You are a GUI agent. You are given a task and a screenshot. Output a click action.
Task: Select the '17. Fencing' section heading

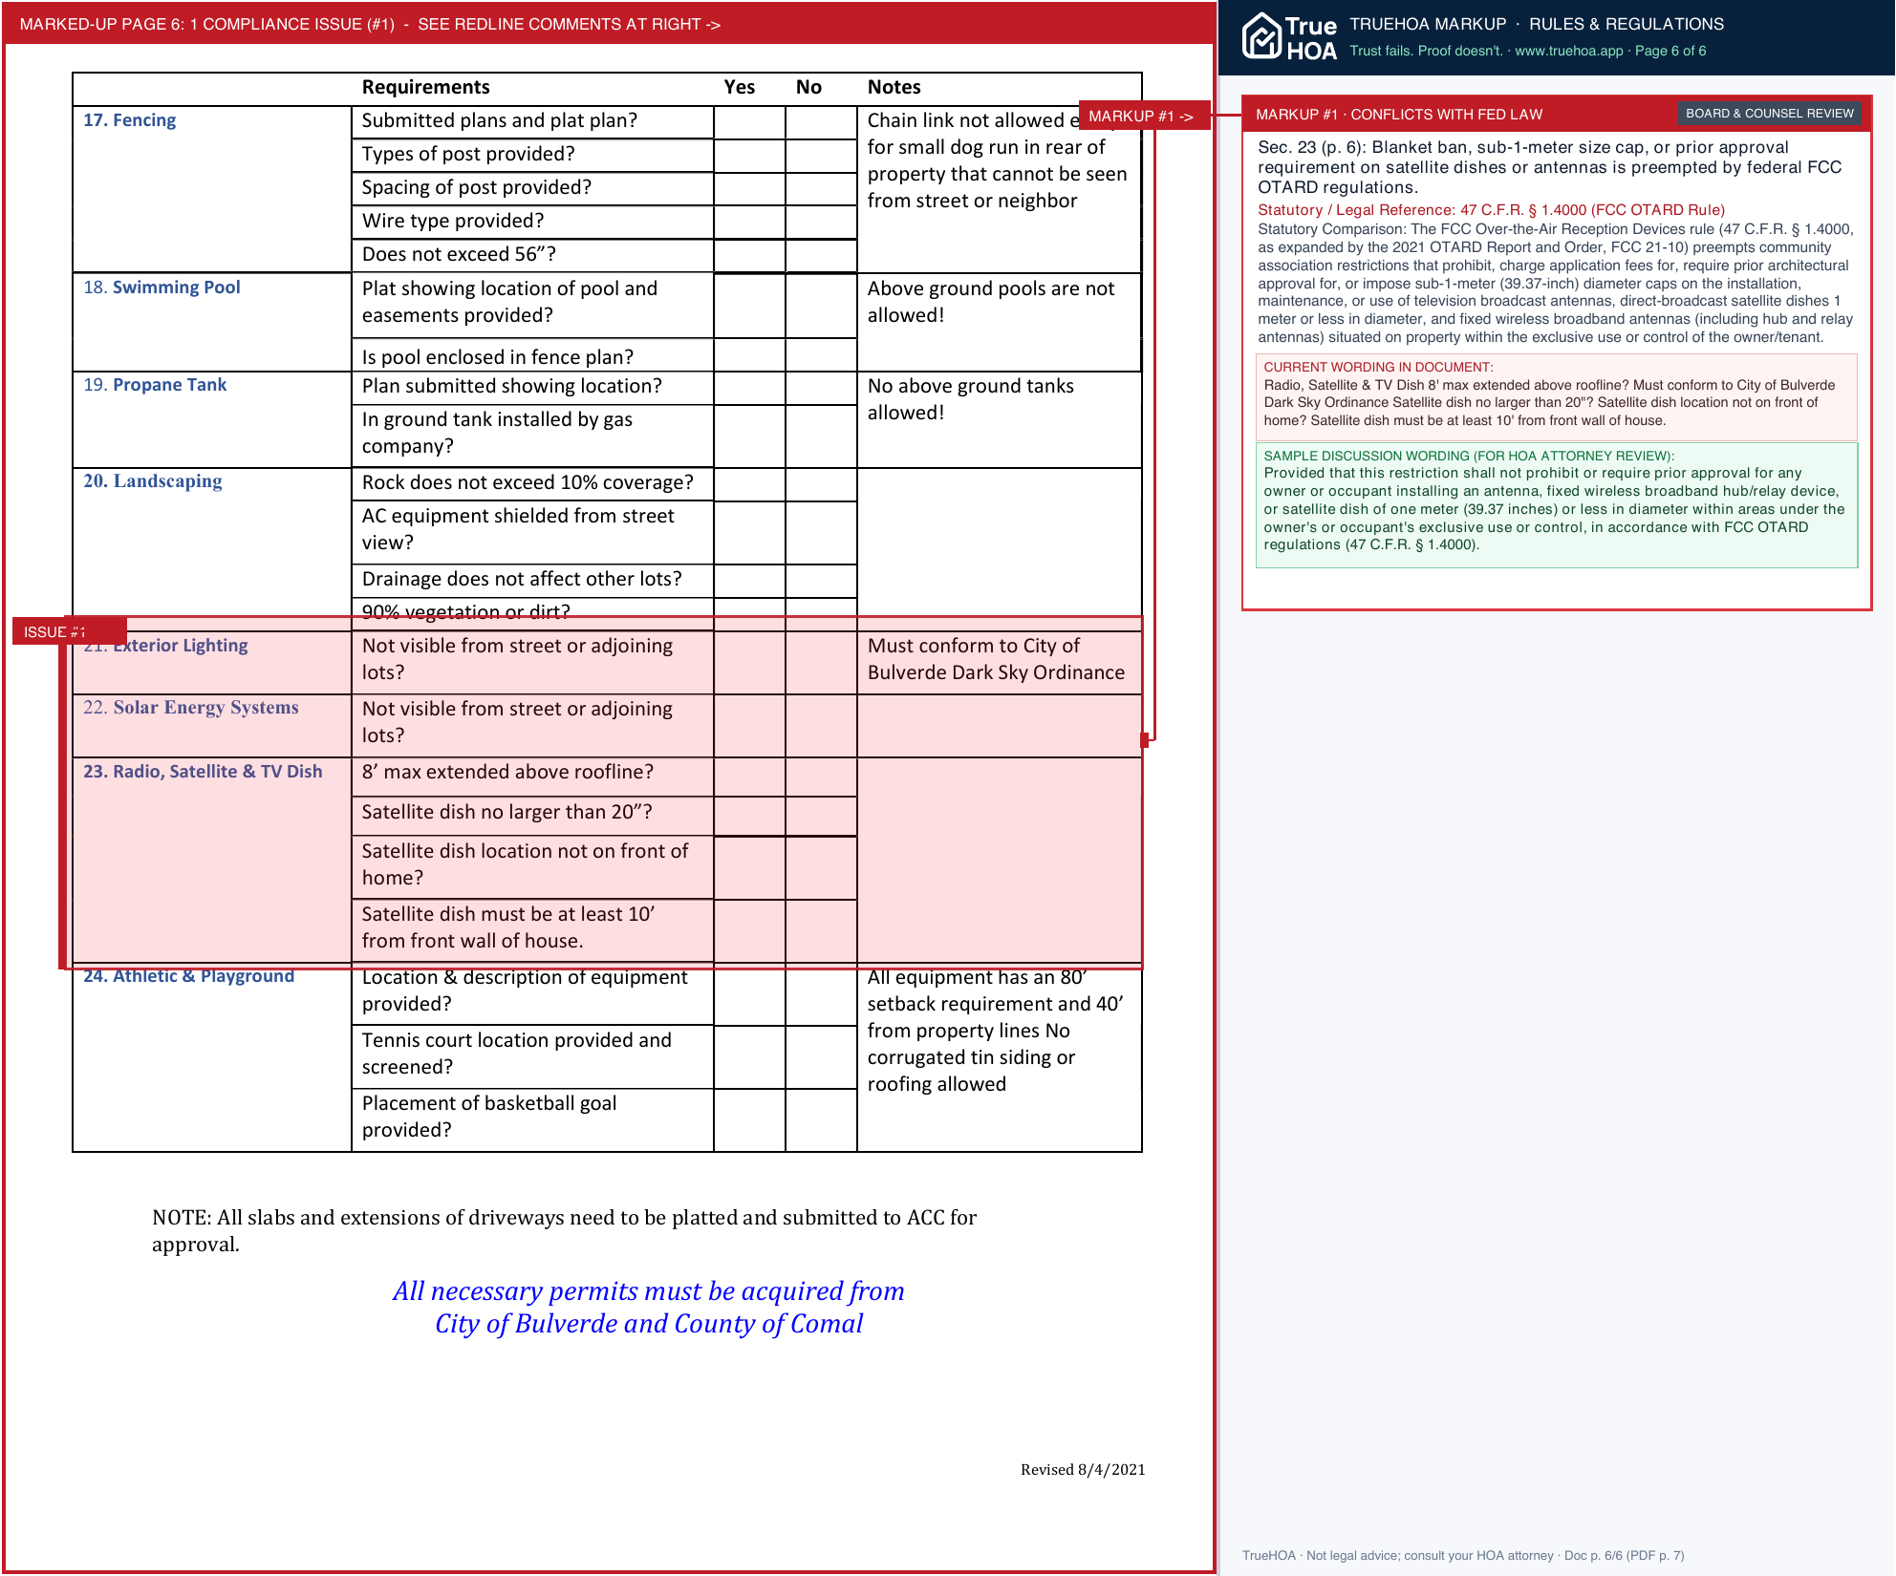pos(129,120)
